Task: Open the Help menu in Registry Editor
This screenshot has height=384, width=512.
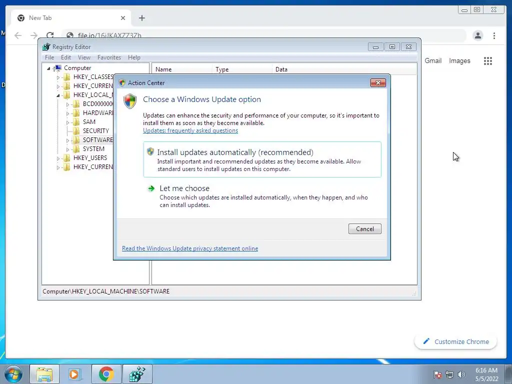Action: tap(134, 57)
